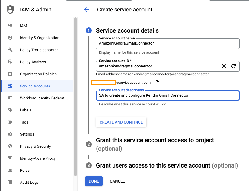
Task: Open Privacy & Security page
Action: tap(37, 146)
